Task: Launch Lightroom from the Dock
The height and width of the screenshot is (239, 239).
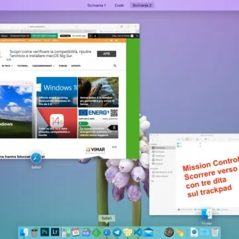Action: pos(55,232)
